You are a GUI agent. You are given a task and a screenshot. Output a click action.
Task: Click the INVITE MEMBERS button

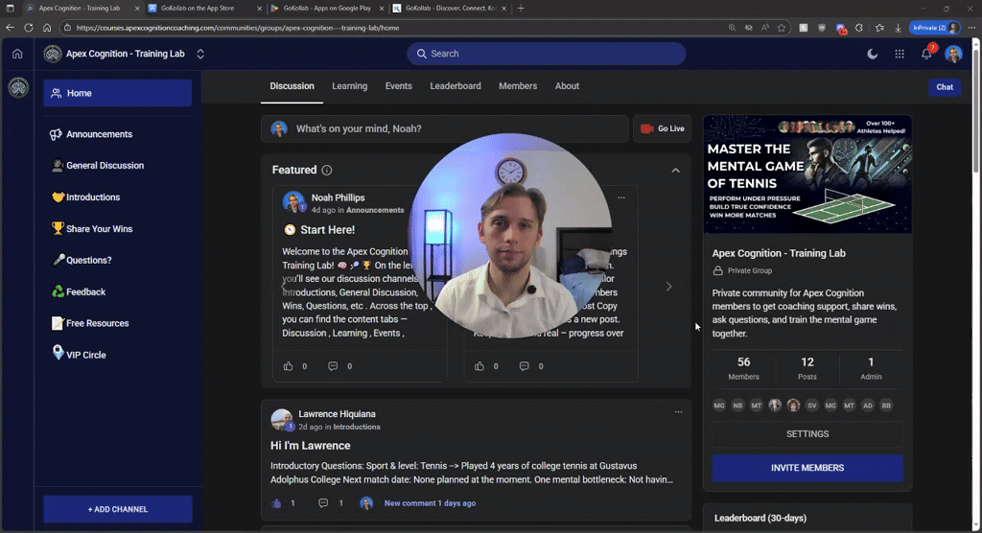point(807,468)
